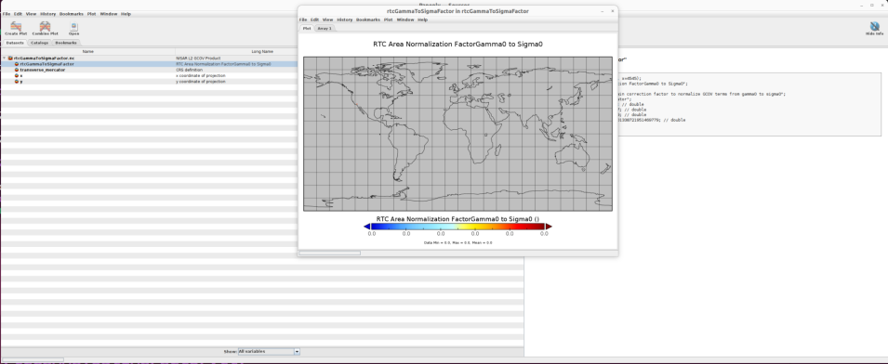
Task: Open Bookmarks menu in Sources window
Action: coord(72,14)
